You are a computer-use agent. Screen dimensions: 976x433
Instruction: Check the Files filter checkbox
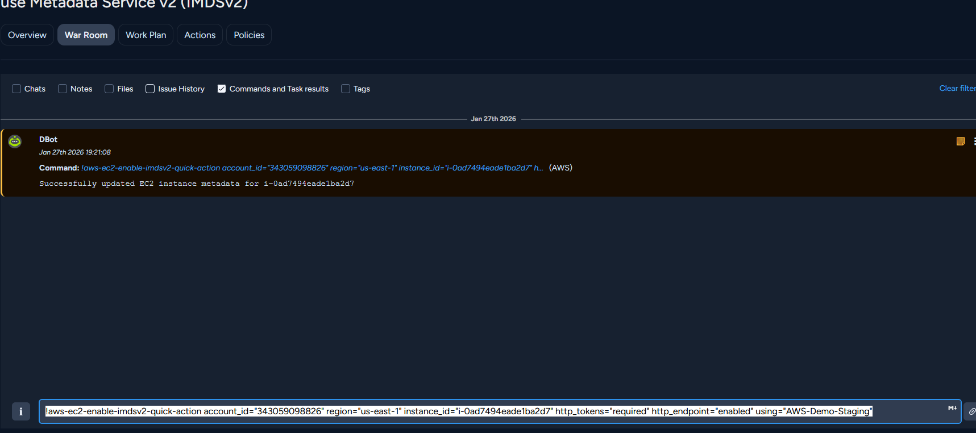[x=109, y=89]
